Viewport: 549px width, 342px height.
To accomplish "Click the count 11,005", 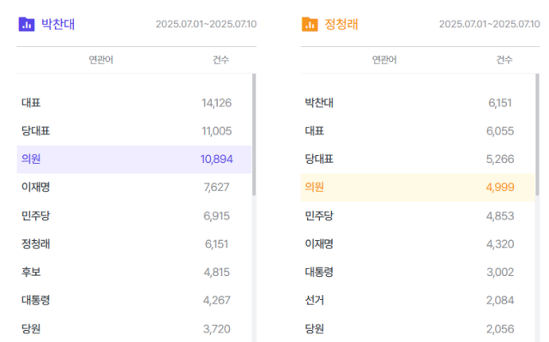I will 216,131.
